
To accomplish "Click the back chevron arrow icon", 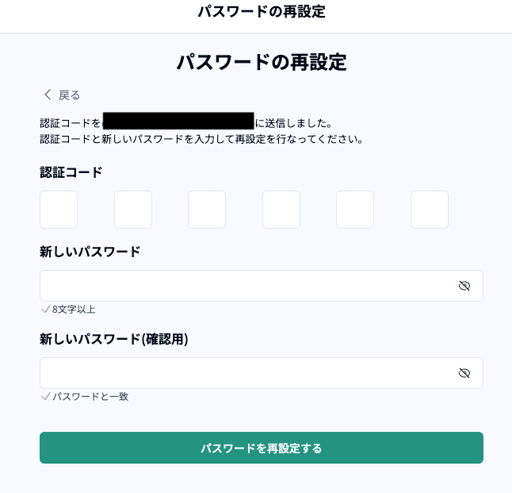I will (x=47, y=94).
